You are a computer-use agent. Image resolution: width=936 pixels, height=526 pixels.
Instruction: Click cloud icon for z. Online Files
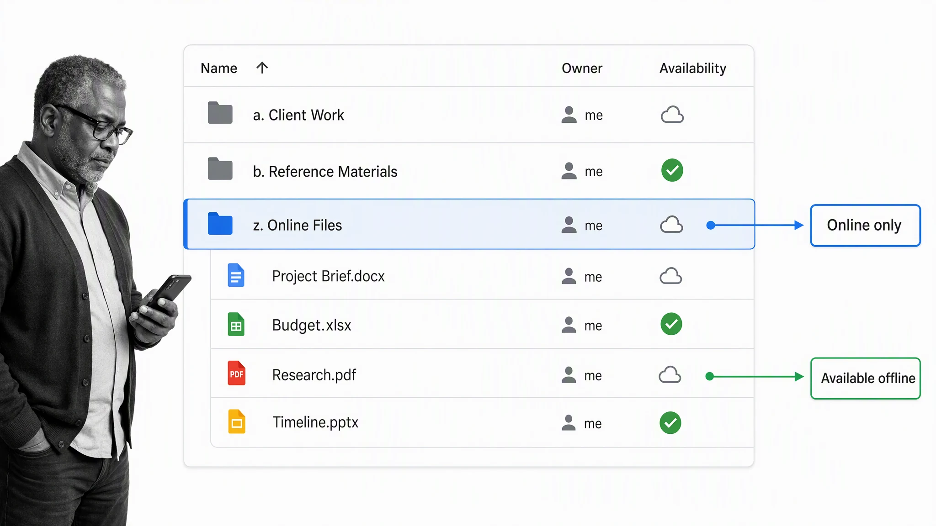(x=671, y=225)
